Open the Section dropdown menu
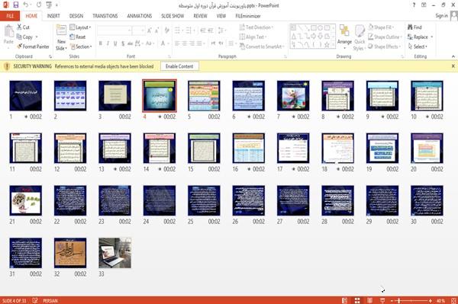Screen dimensions: 458x304 click(81, 46)
